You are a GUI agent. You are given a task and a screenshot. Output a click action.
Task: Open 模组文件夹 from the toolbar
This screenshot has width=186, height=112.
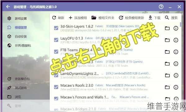[x=103, y=18]
